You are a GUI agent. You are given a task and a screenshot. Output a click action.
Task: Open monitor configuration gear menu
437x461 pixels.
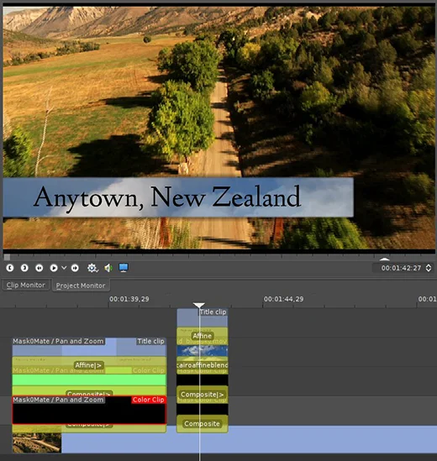(92, 268)
